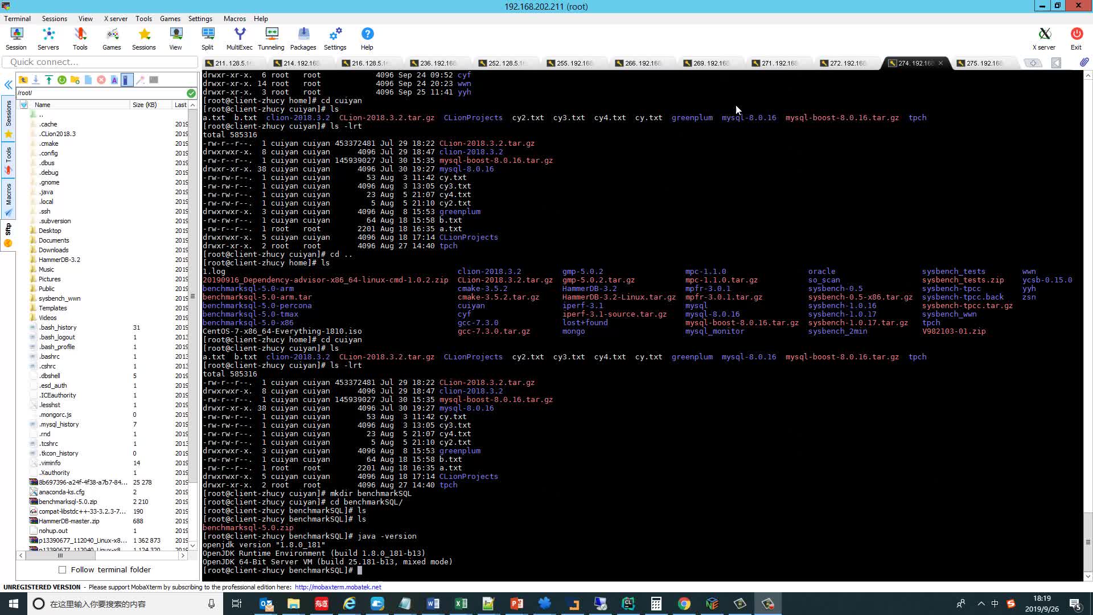Collapse the left sidebar with double chevron
Viewport: 1093px width, 615px height.
pyautogui.click(x=8, y=85)
